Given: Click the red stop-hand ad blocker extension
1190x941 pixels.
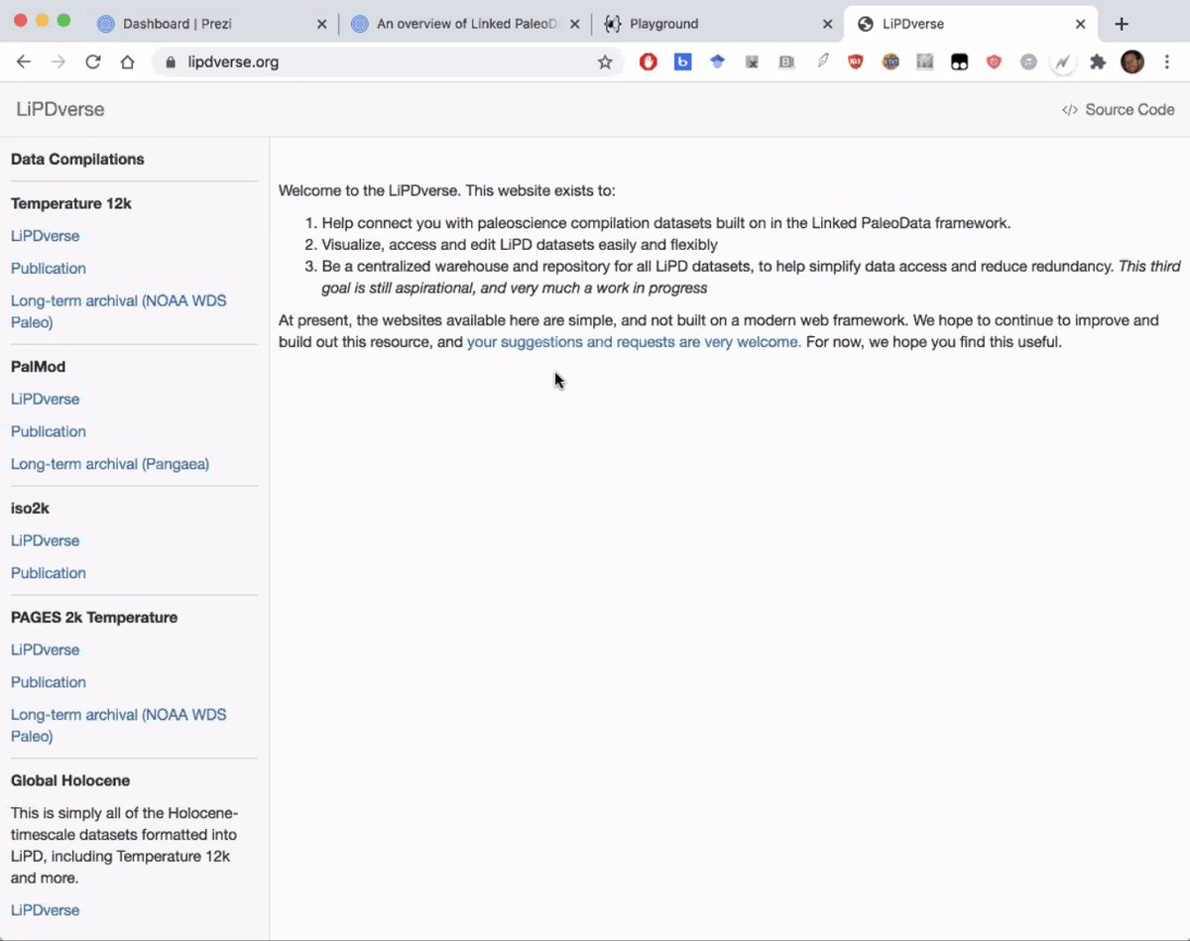Looking at the screenshot, I should point(649,61).
